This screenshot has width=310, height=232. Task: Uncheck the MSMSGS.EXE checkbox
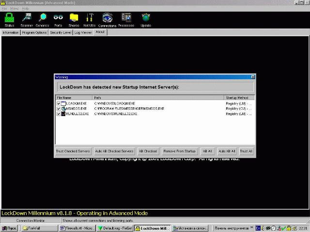(59, 109)
